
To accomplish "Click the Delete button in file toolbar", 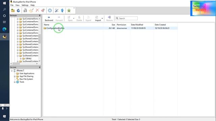I will click(79, 19).
